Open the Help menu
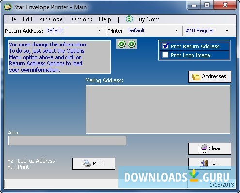 pos(105,19)
